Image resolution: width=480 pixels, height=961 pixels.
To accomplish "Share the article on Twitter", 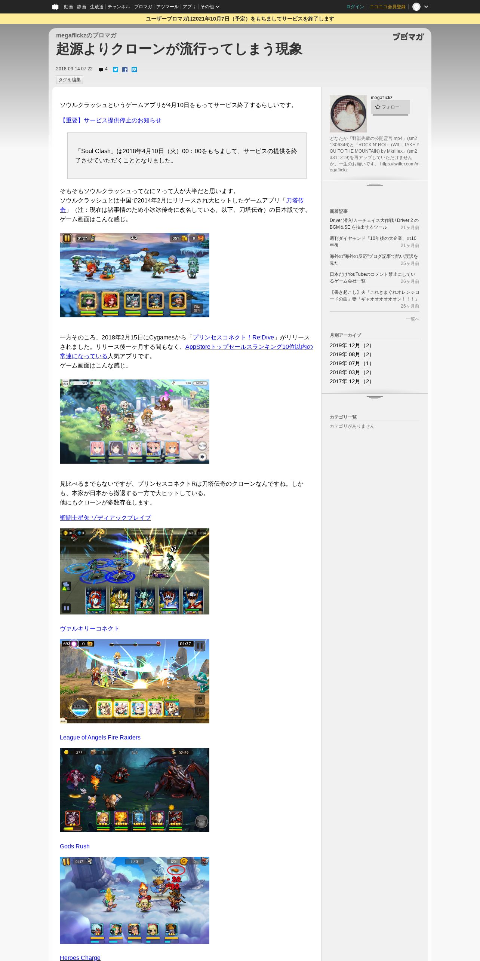I will [116, 70].
